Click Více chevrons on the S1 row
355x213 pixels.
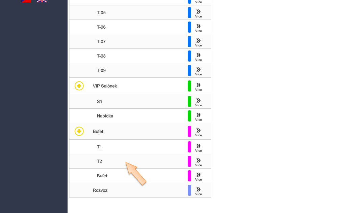click(198, 102)
